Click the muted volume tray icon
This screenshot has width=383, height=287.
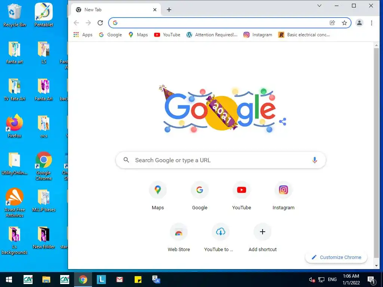point(312,280)
